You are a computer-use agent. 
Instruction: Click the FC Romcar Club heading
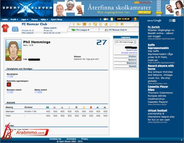tap(35, 24)
